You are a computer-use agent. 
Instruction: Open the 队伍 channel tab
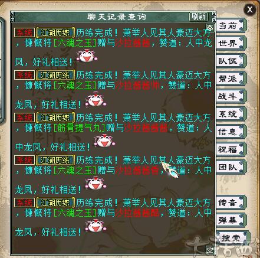coord(229,61)
